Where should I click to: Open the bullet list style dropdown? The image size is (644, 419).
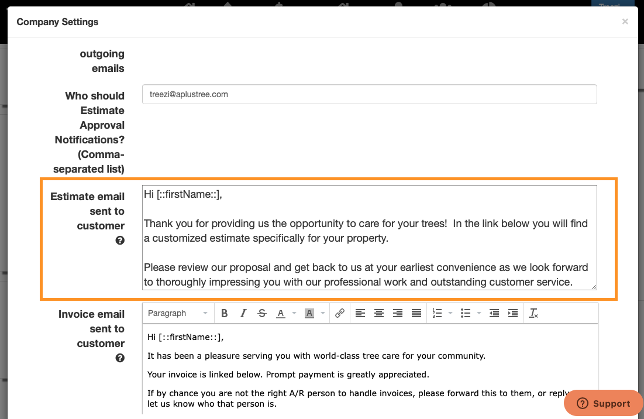pos(478,313)
